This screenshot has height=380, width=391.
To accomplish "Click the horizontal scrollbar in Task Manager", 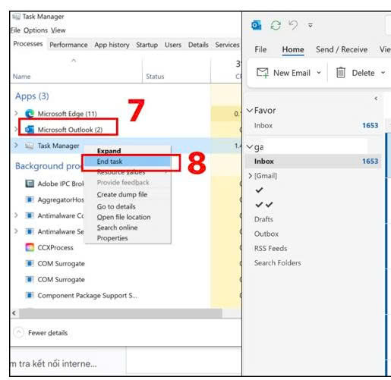I will tap(121, 313).
